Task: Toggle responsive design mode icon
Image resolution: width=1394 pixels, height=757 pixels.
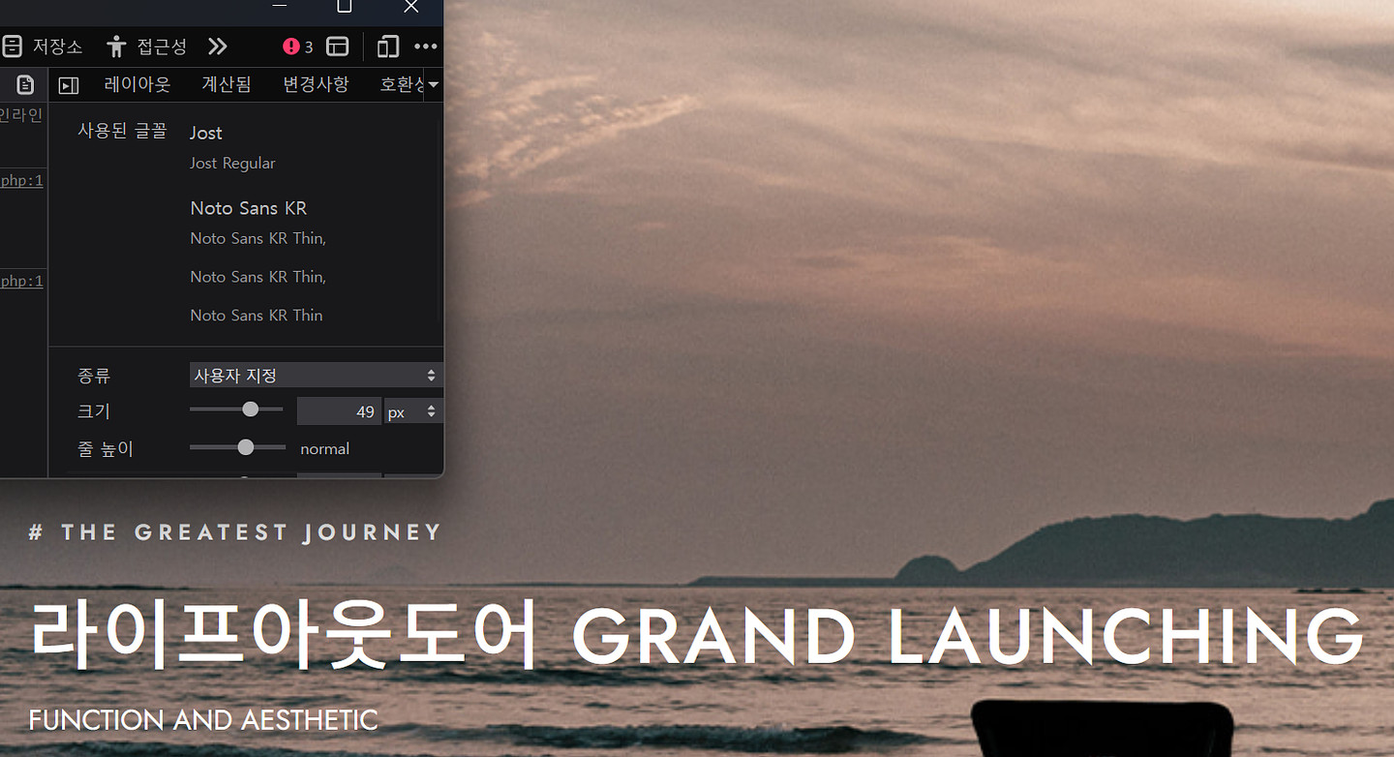Action: pyautogui.click(x=388, y=46)
